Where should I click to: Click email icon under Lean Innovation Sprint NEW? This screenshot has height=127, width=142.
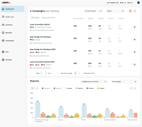[31, 68]
